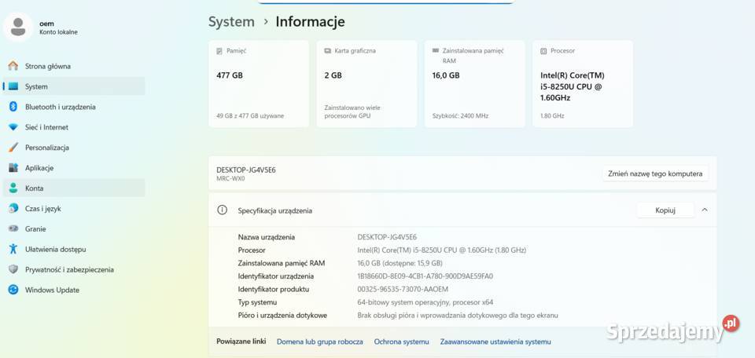Open the Windows Update sync icon
Viewport: 755px width, 358px height.
coord(13,290)
